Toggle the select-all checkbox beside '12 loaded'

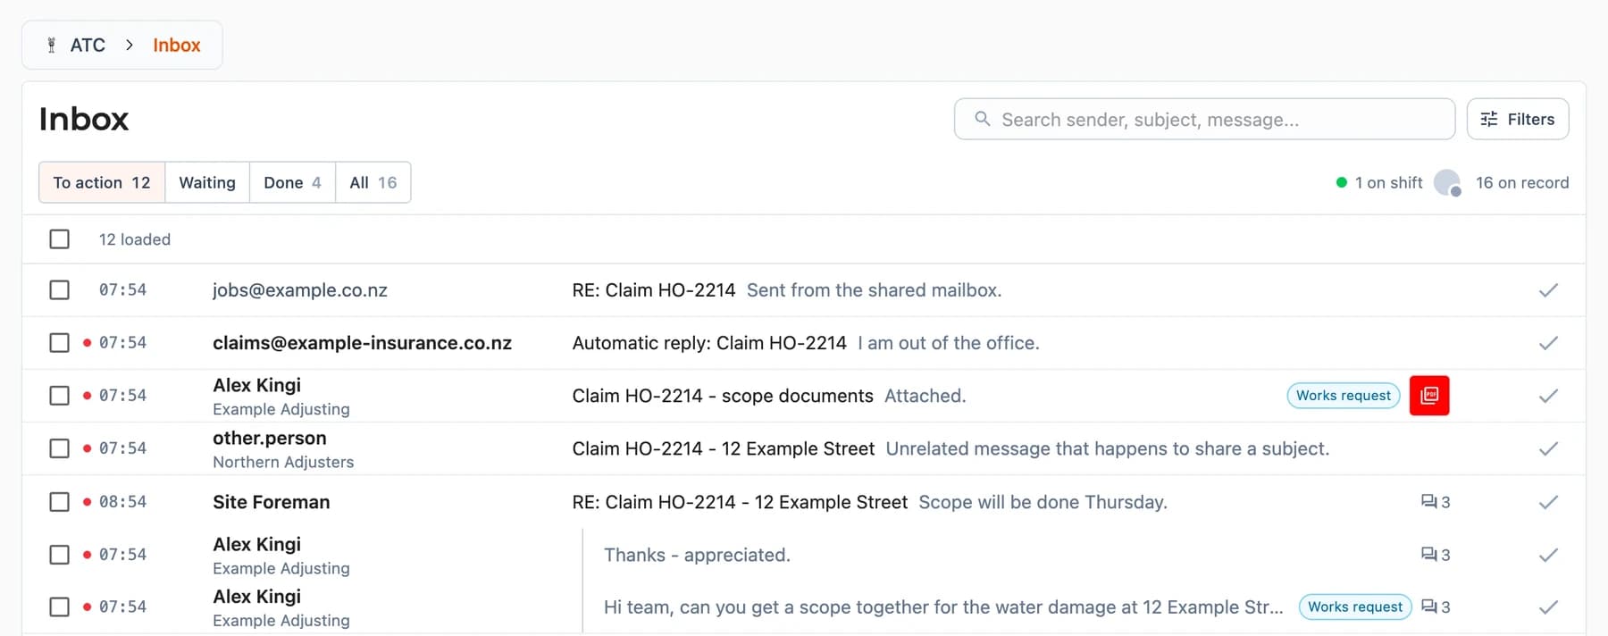pyautogui.click(x=60, y=239)
